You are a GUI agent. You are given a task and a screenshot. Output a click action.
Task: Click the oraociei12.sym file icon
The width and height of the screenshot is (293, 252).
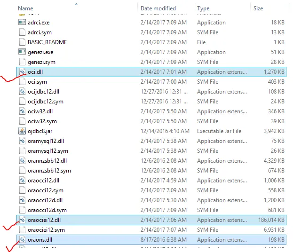pos(22,230)
